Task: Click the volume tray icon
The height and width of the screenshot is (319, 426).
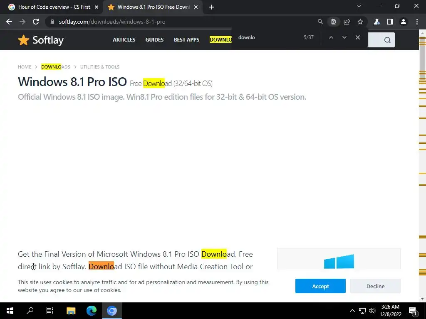Action: 372,311
